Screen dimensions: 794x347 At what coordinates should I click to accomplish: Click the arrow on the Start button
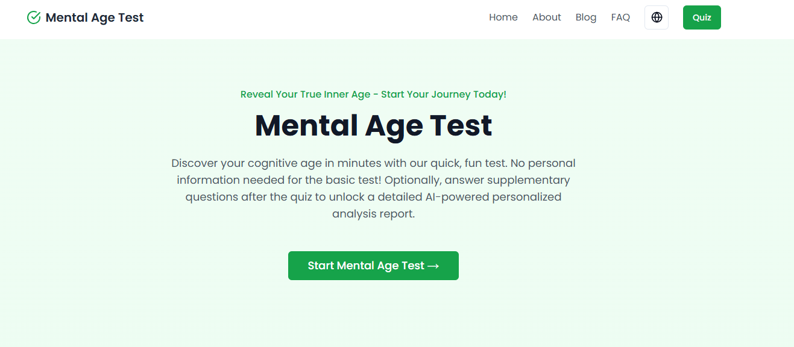pos(433,266)
